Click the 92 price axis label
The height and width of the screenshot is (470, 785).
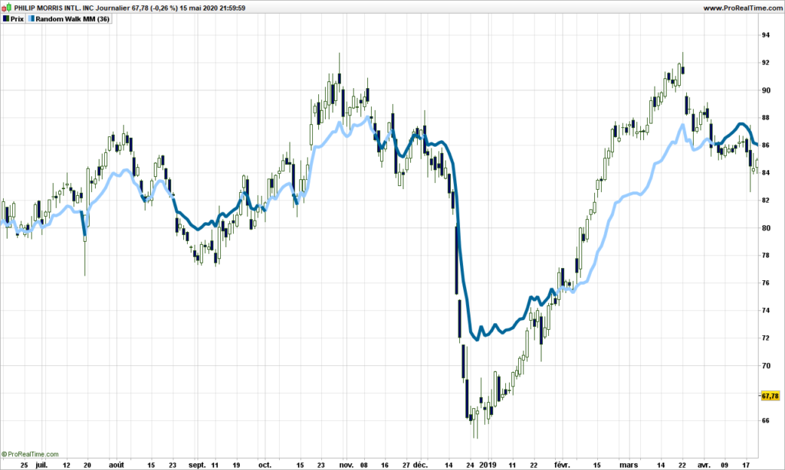pos(766,63)
